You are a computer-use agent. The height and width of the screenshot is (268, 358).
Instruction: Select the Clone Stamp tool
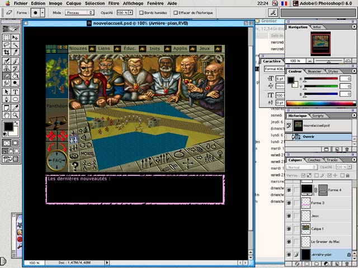click(x=7, y=68)
